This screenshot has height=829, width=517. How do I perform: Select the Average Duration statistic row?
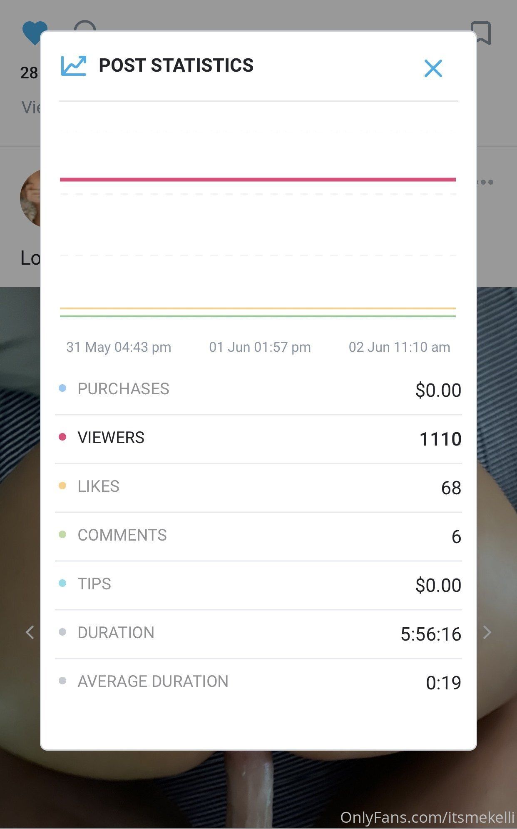(258, 683)
